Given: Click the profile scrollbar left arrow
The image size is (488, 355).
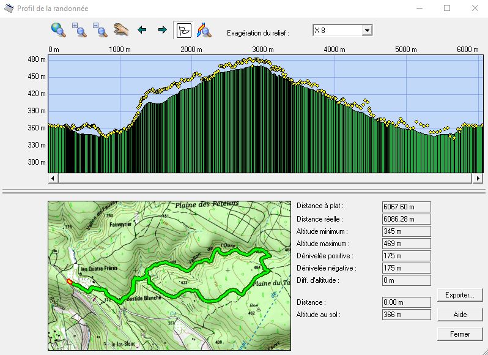Looking at the screenshot, I should pyautogui.click(x=53, y=179).
